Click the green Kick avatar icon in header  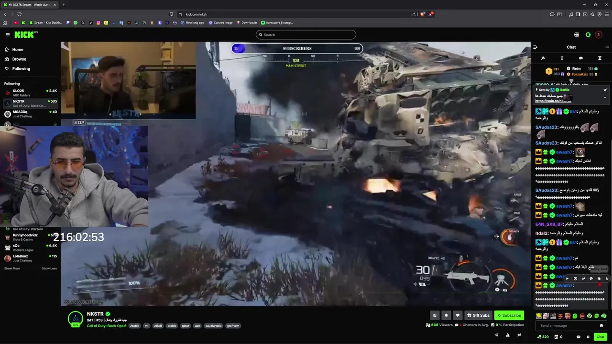(588, 34)
